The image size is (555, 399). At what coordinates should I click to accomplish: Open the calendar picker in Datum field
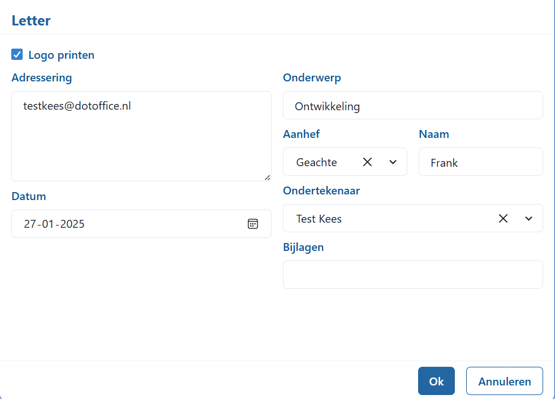click(253, 224)
